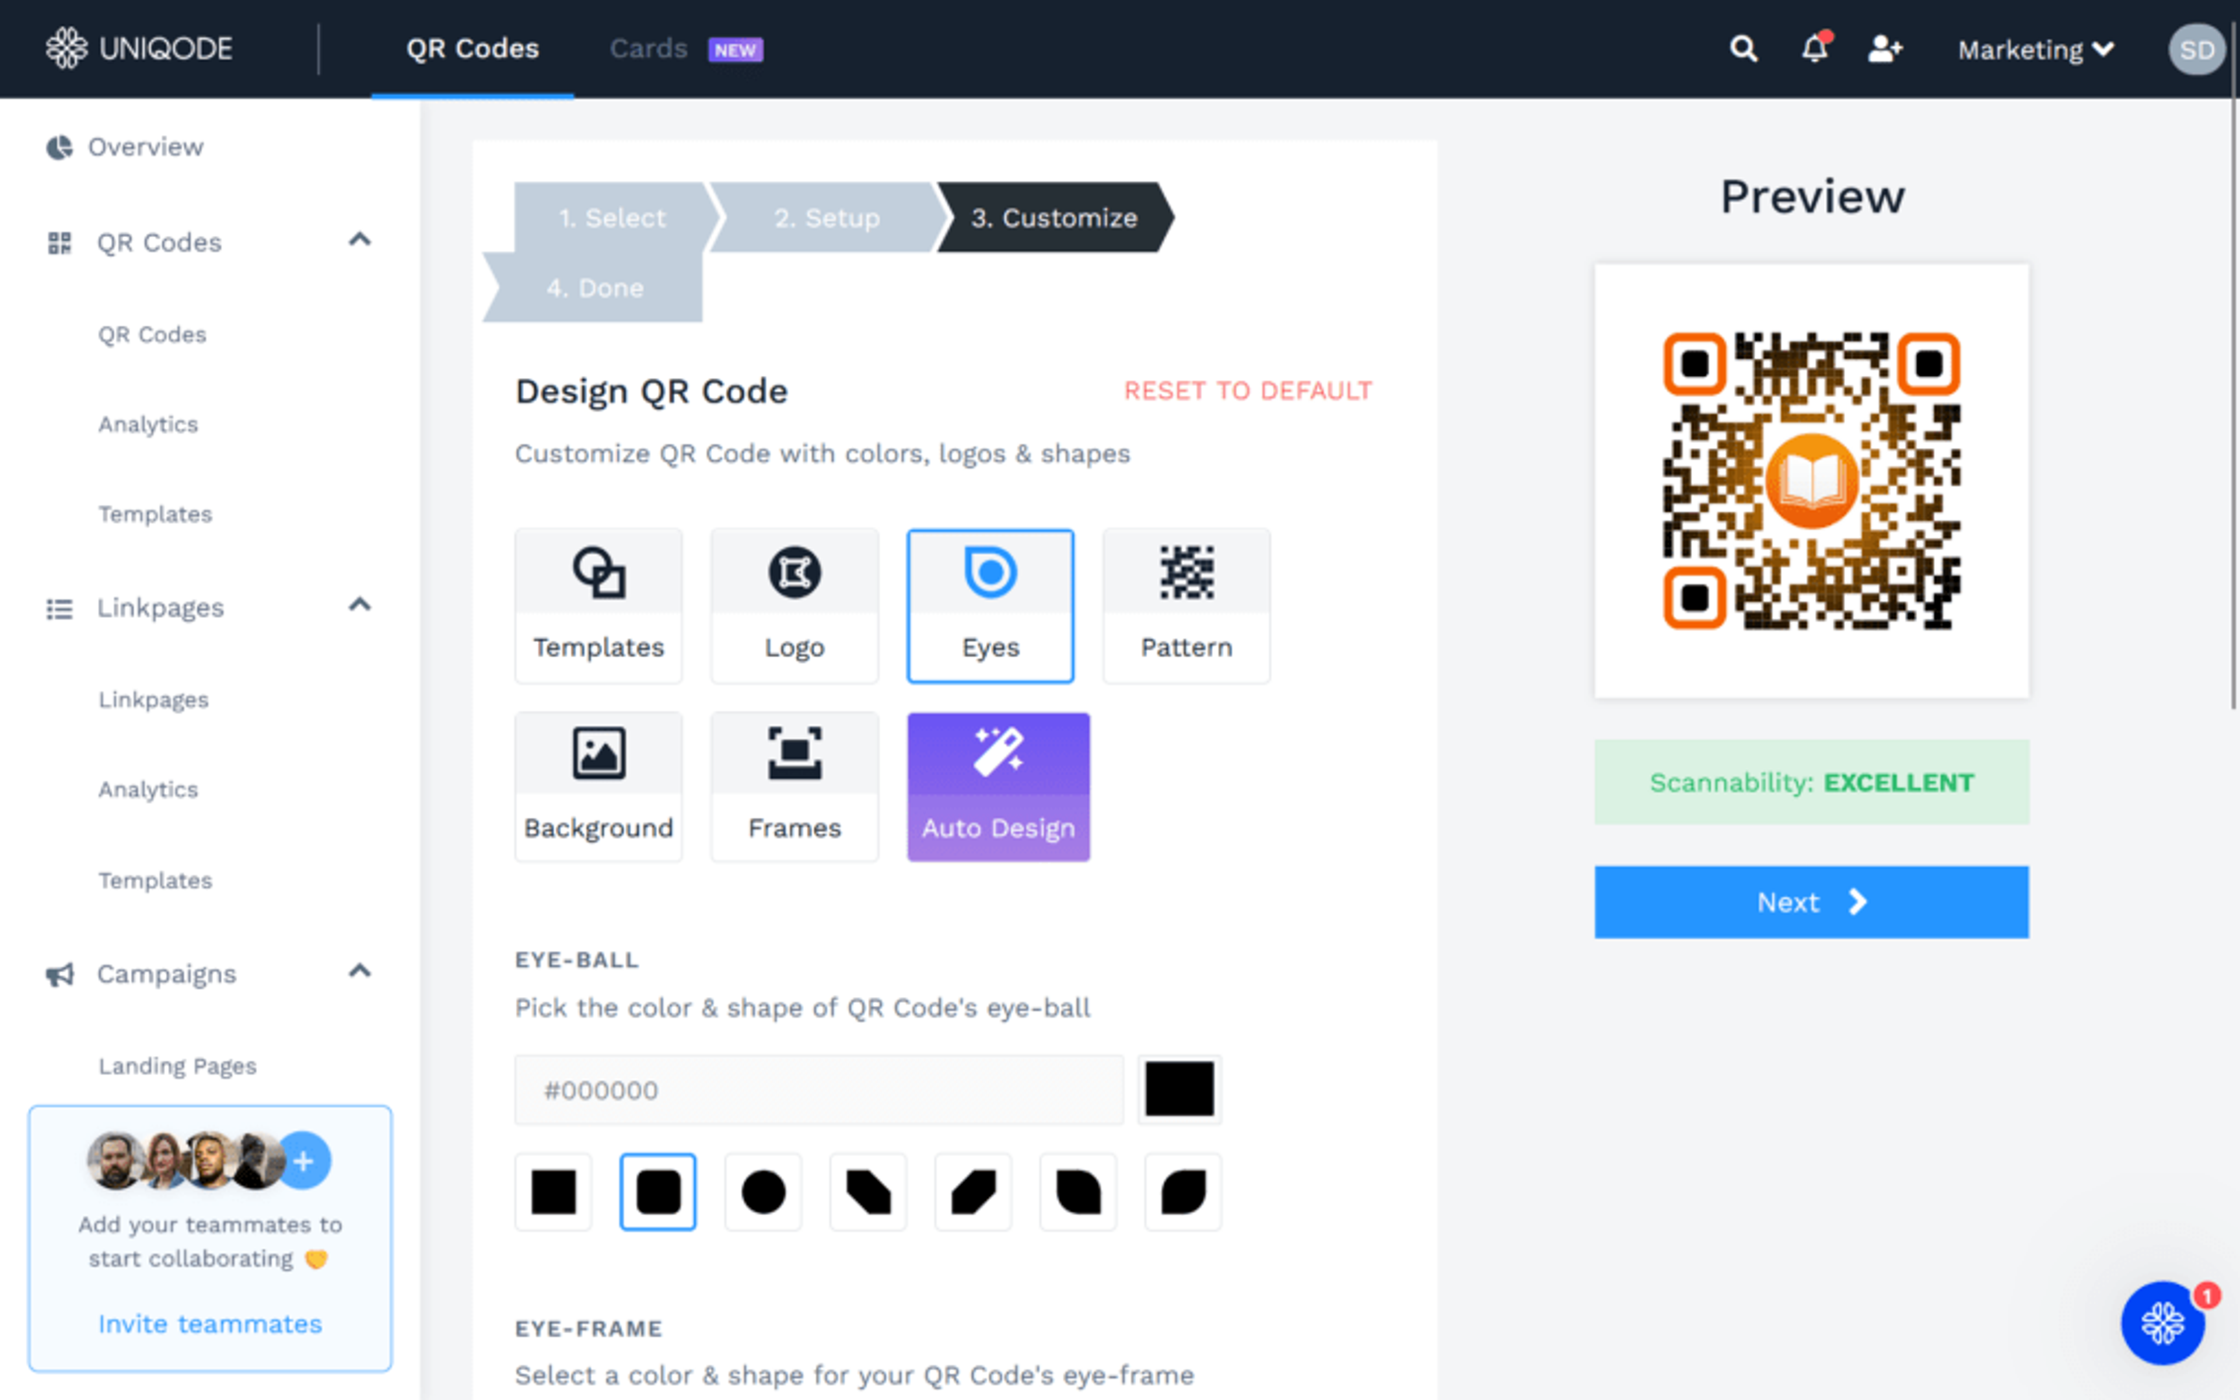The image size is (2240, 1400).
Task: Go to step 2. Setup
Action: 827,218
